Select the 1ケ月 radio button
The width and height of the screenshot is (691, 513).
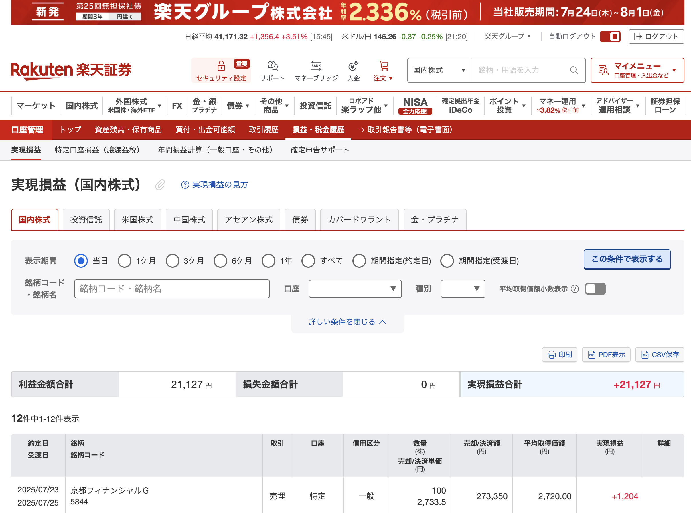pos(124,261)
